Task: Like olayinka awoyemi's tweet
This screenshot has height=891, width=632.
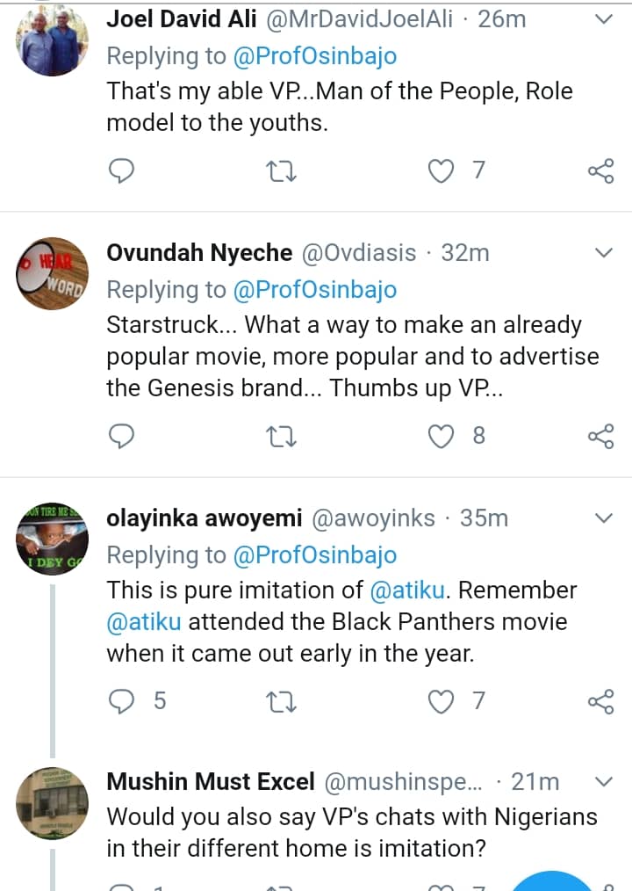Action: (x=440, y=700)
